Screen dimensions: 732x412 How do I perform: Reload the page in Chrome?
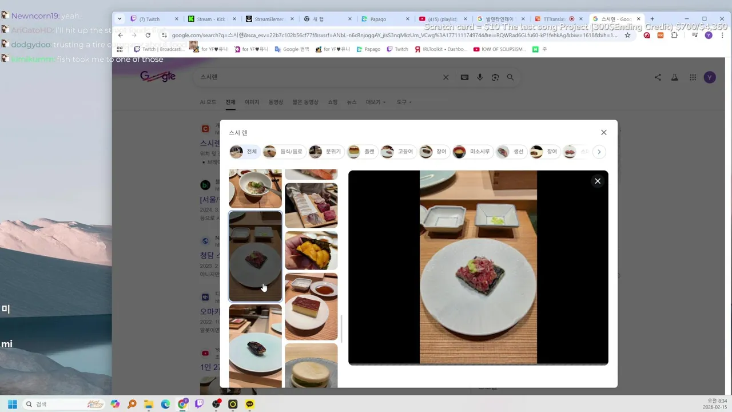148,35
